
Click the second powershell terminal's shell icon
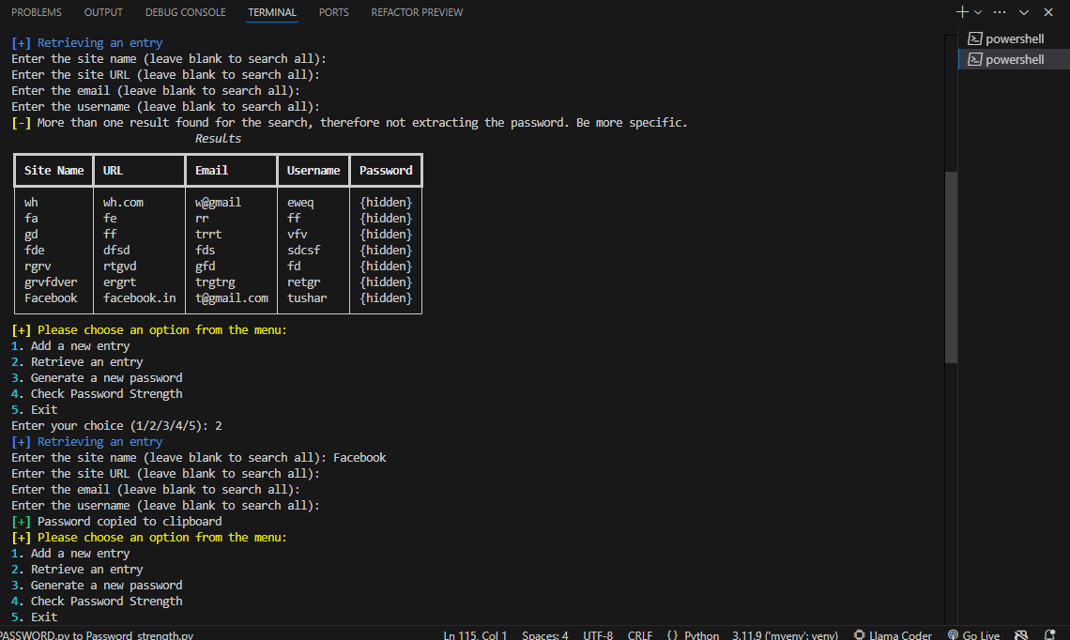pyautogui.click(x=975, y=59)
